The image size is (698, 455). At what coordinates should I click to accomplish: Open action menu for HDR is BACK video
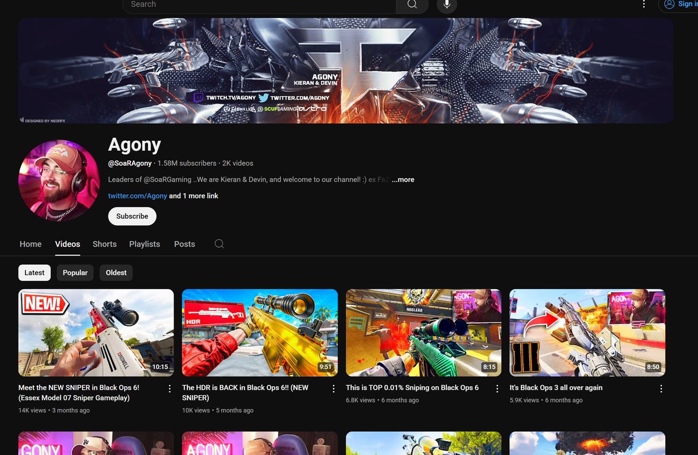(x=334, y=389)
